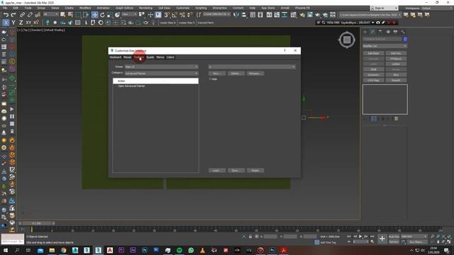
Task: Toggle the 3D Snaps icon
Action: [x=167, y=15]
